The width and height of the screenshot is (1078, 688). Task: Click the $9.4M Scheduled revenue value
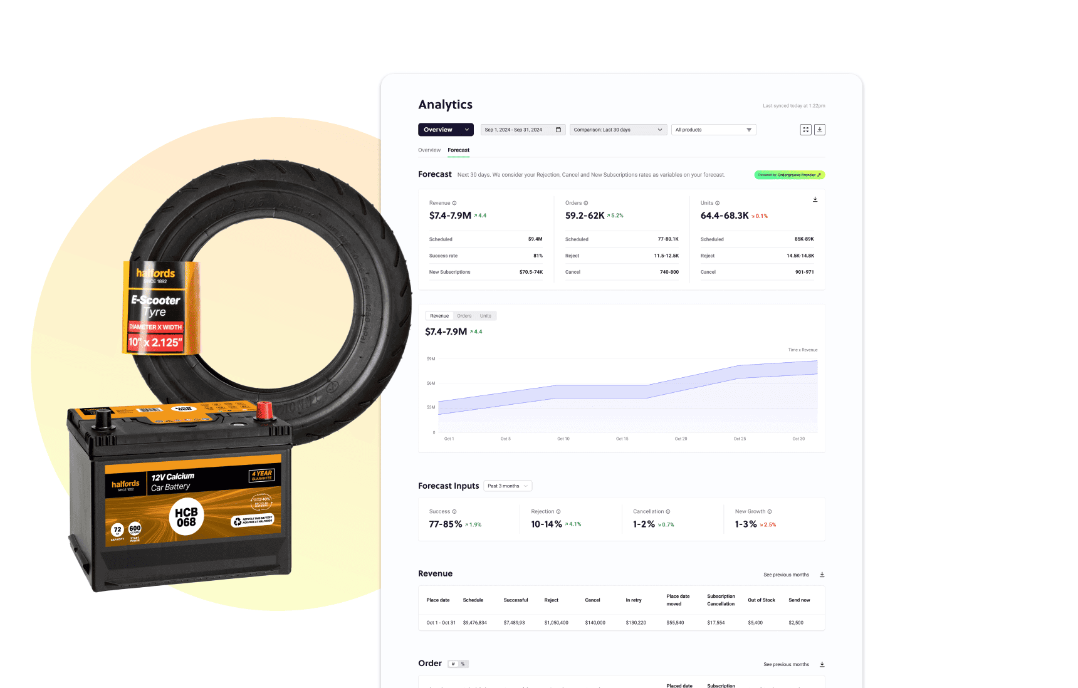(535, 239)
